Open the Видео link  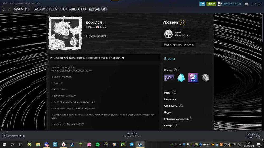tap(168, 113)
